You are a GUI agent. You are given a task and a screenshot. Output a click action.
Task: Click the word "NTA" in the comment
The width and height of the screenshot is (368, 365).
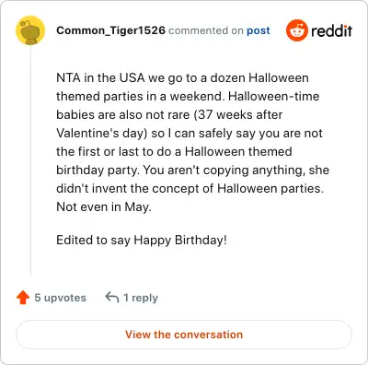(68, 77)
